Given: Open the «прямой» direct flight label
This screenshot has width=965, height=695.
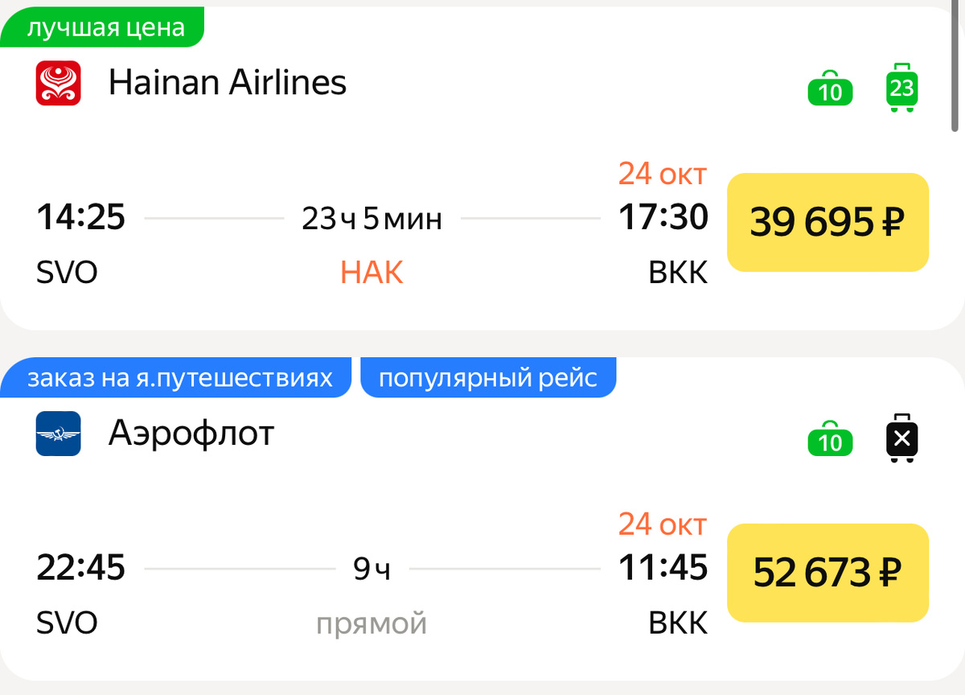Looking at the screenshot, I should pyautogui.click(x=372, y=623).
